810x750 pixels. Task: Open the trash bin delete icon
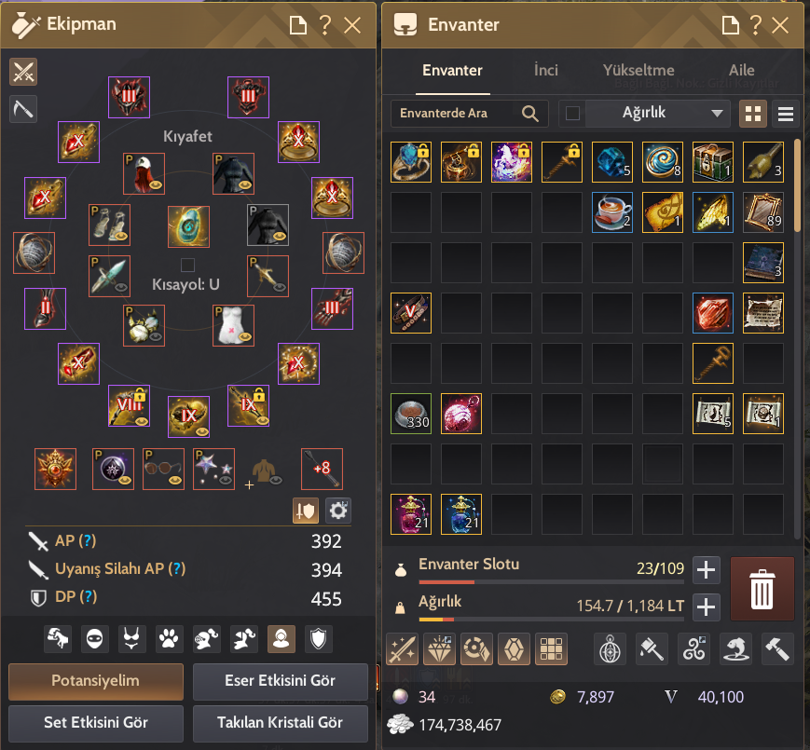[762, 589]
